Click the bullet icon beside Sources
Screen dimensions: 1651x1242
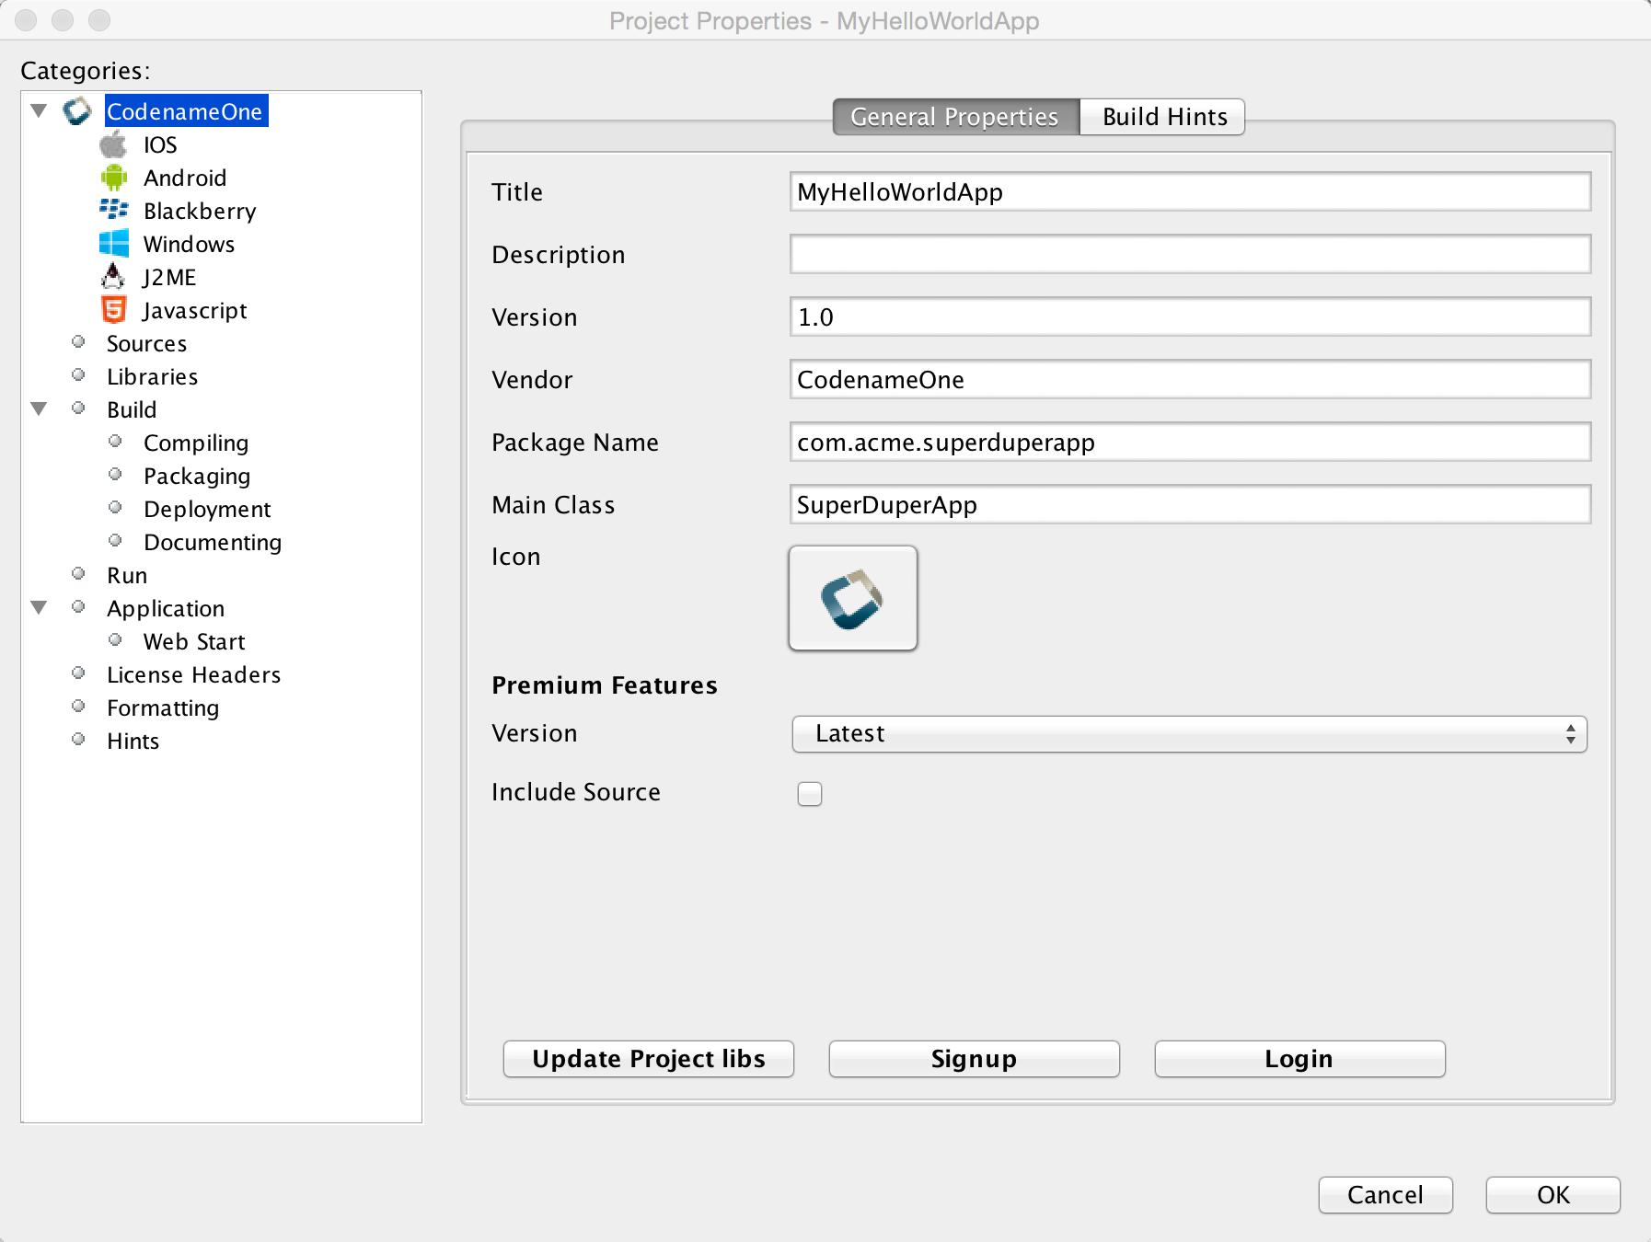[x=78, y=342]
